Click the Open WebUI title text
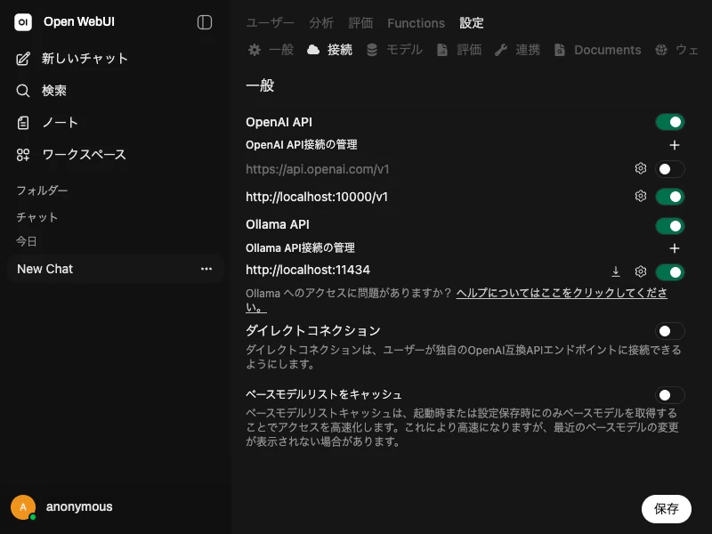This screenshot has height=534, width=712. [79, 21]
